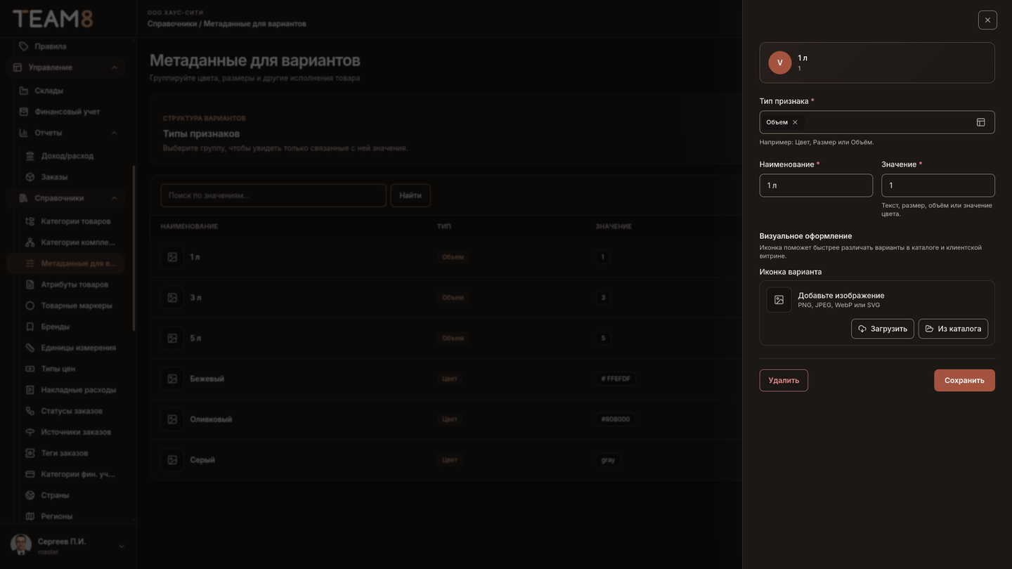Open Доход/расход report
Image resolution: width=1012 pixels, height=569 pixels.
(x=67, y=156)
